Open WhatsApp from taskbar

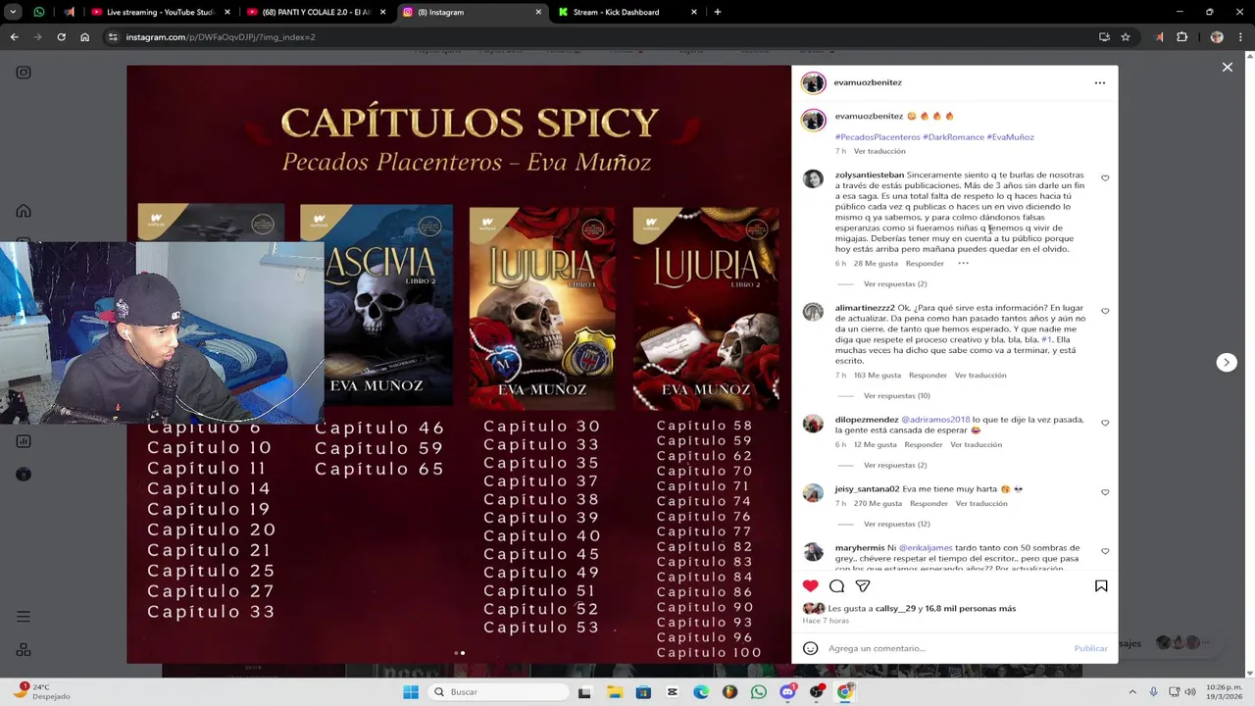click(759, 692)
